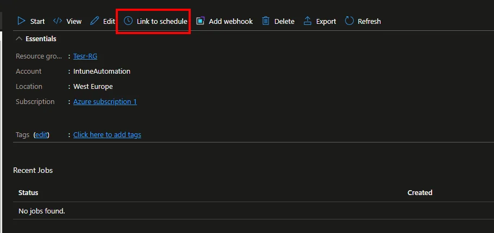
Task: Click the Start label in the toolbar
Action: click(37, 21)
